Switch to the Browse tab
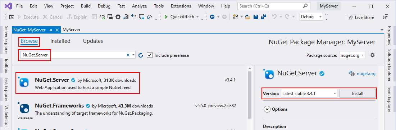This screenshot has width=396, height=130. 29,41
